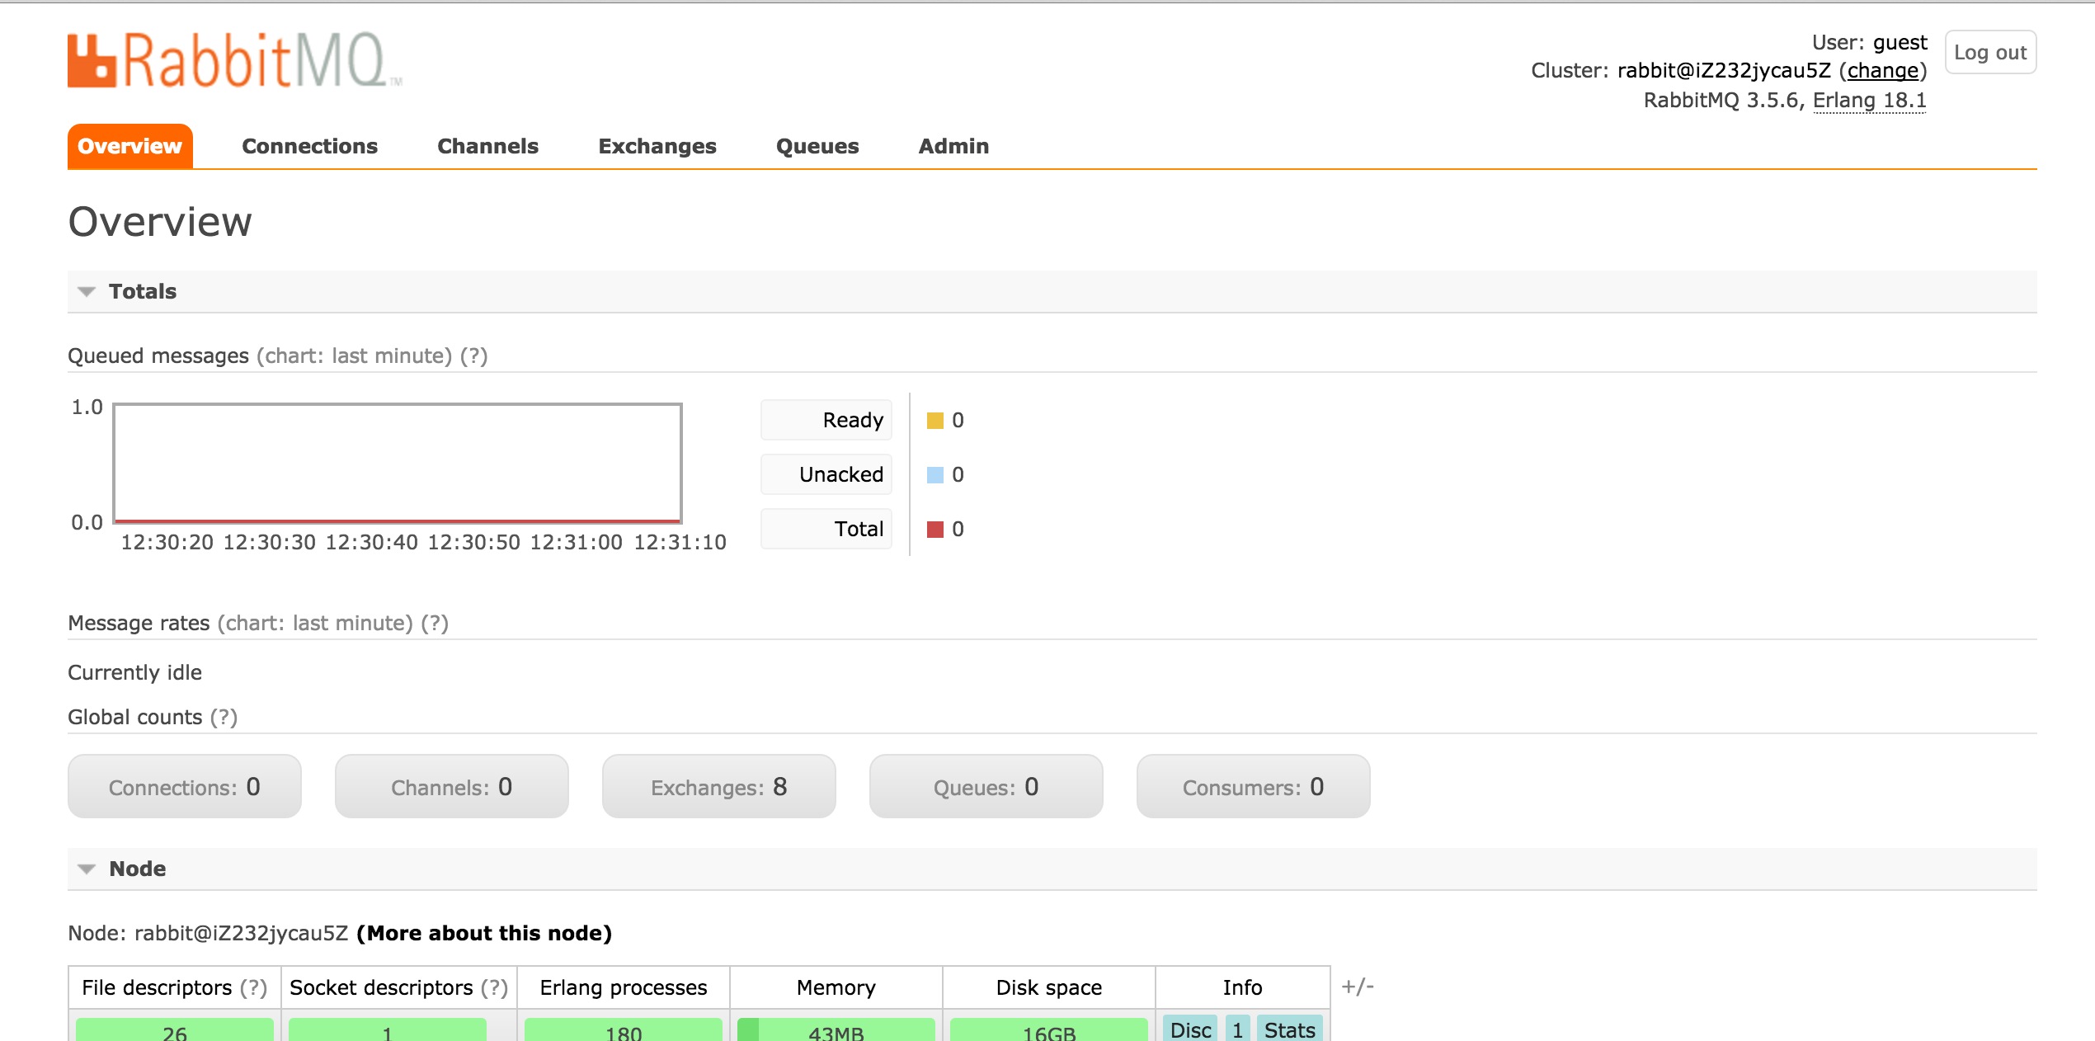Open the Overview tab
The image size is (2095, 1041).
coord(129,146)
